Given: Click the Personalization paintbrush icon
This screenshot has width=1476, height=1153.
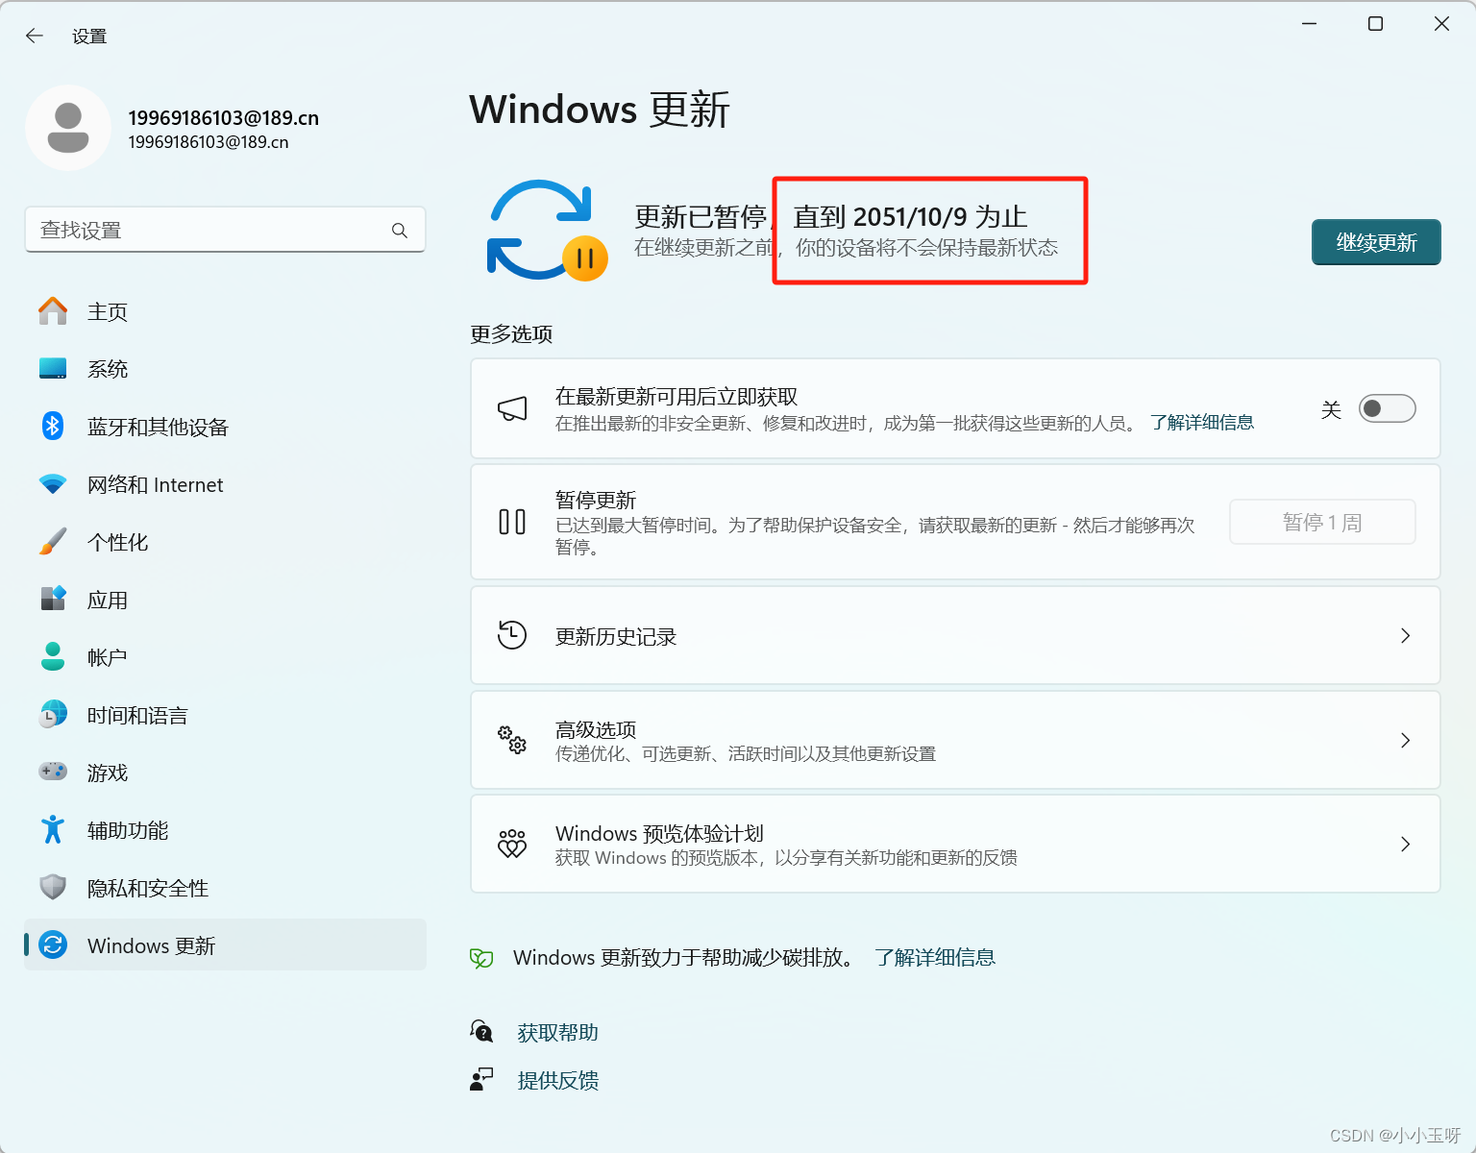Looking at the screenshot, I should point(53,541).
